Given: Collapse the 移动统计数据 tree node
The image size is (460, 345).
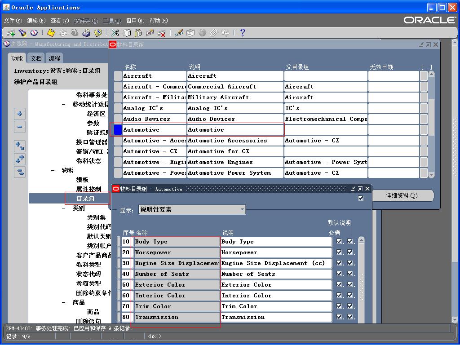Looking at the screenshot, I should [64, 104].
